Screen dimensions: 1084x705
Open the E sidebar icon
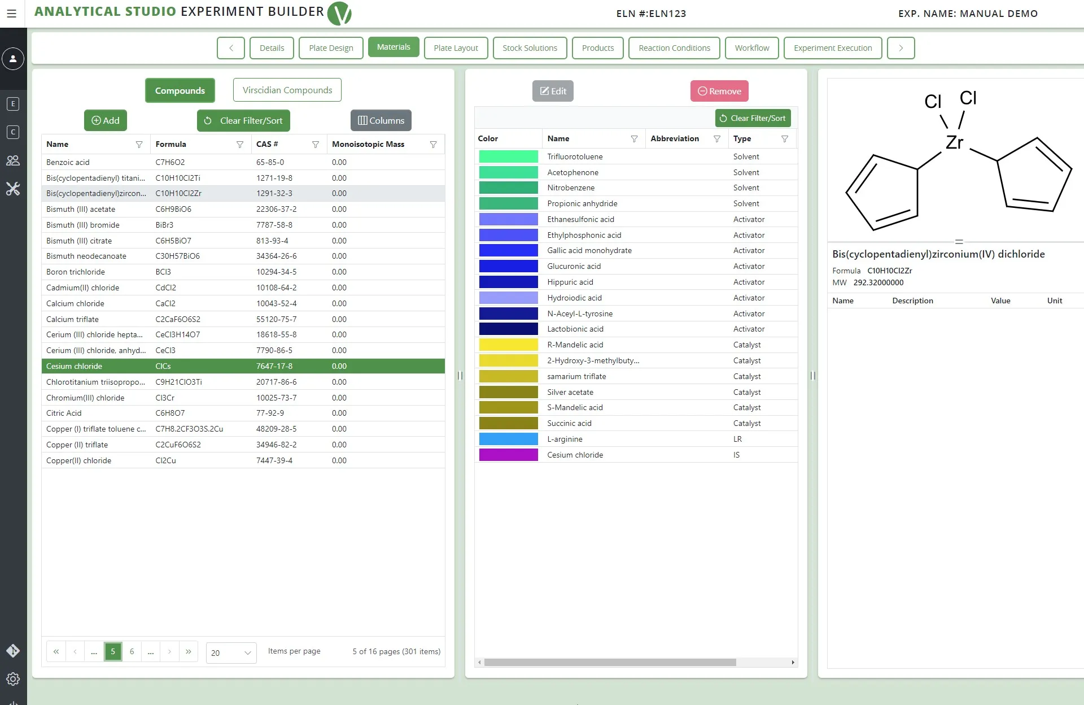[x=13, y=104]
